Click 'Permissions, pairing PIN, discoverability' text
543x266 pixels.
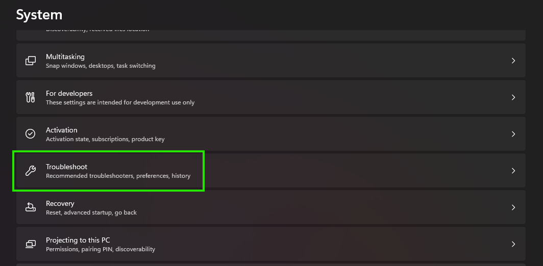101,249
